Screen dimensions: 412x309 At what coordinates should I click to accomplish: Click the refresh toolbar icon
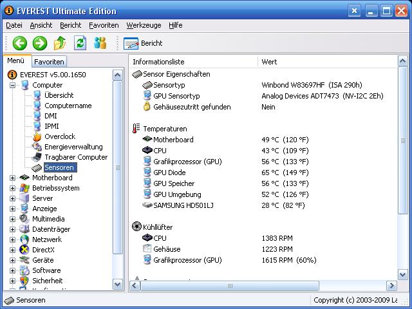point(80,43)
